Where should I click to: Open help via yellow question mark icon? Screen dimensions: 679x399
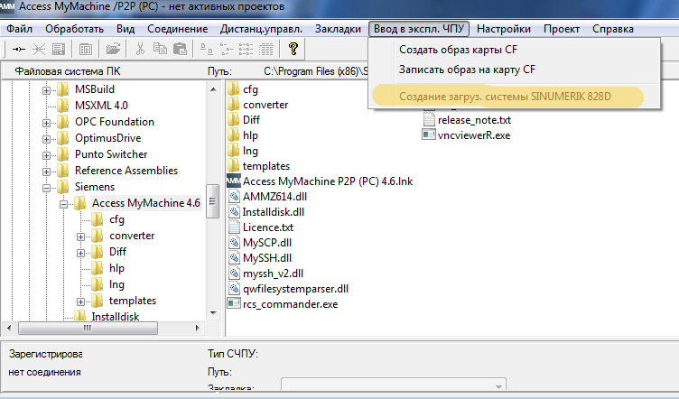pyautogui.click(x=293, y=49)
